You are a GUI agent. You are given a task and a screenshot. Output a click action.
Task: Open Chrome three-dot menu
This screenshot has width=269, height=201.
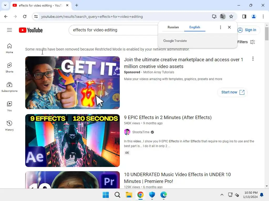[x=263, y=16]
